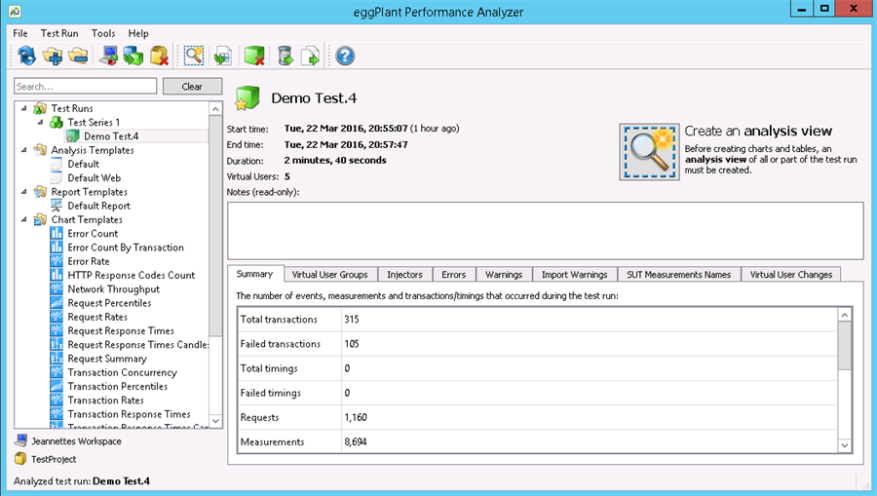877x496 pixels.
Task: Select the Default Report template
Action: click(x=98, y=206)
